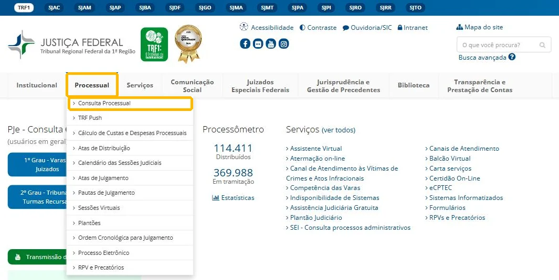Select the SJTO section tab
The height and width of the screenshot is (280, 559).
coord(415,7)
